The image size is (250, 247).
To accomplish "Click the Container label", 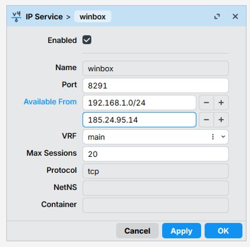I will pos(59,204).
